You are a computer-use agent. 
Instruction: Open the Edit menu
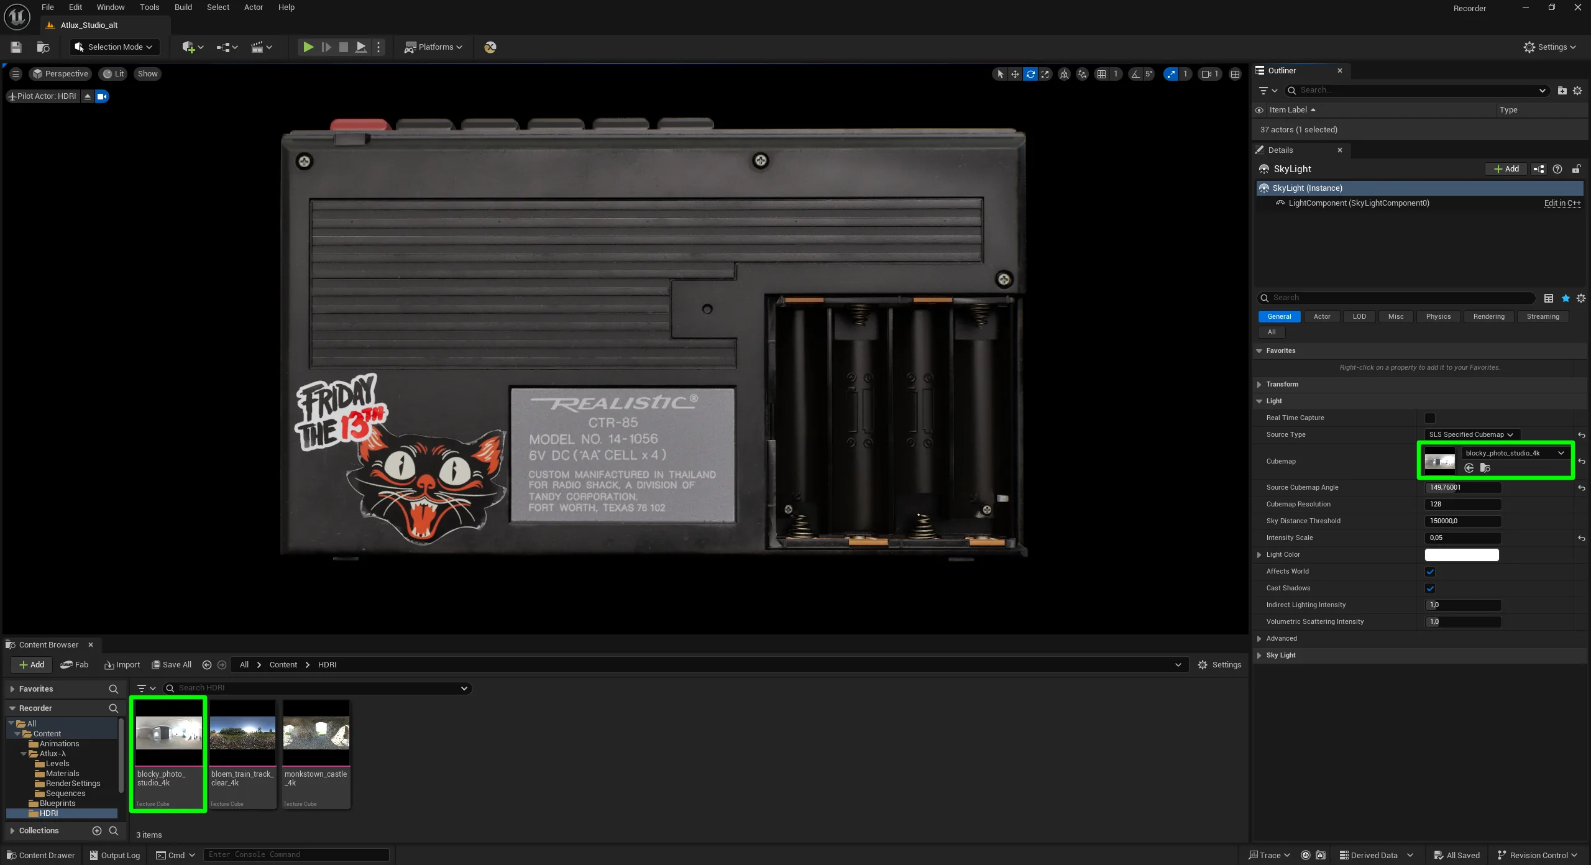(x=75, y=7)
